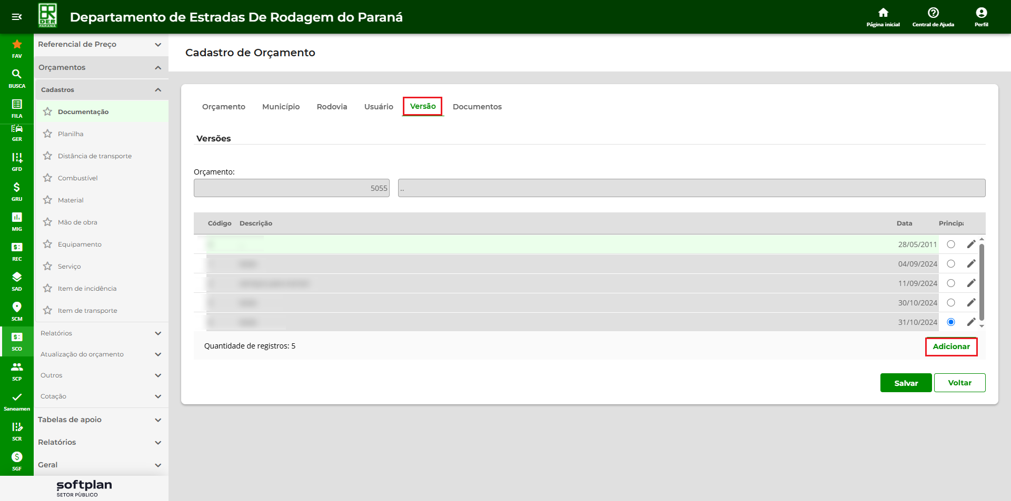Collapse the sidebar with hamburger icon
This screenshot has height=501, width=1011.
(17, 17)
